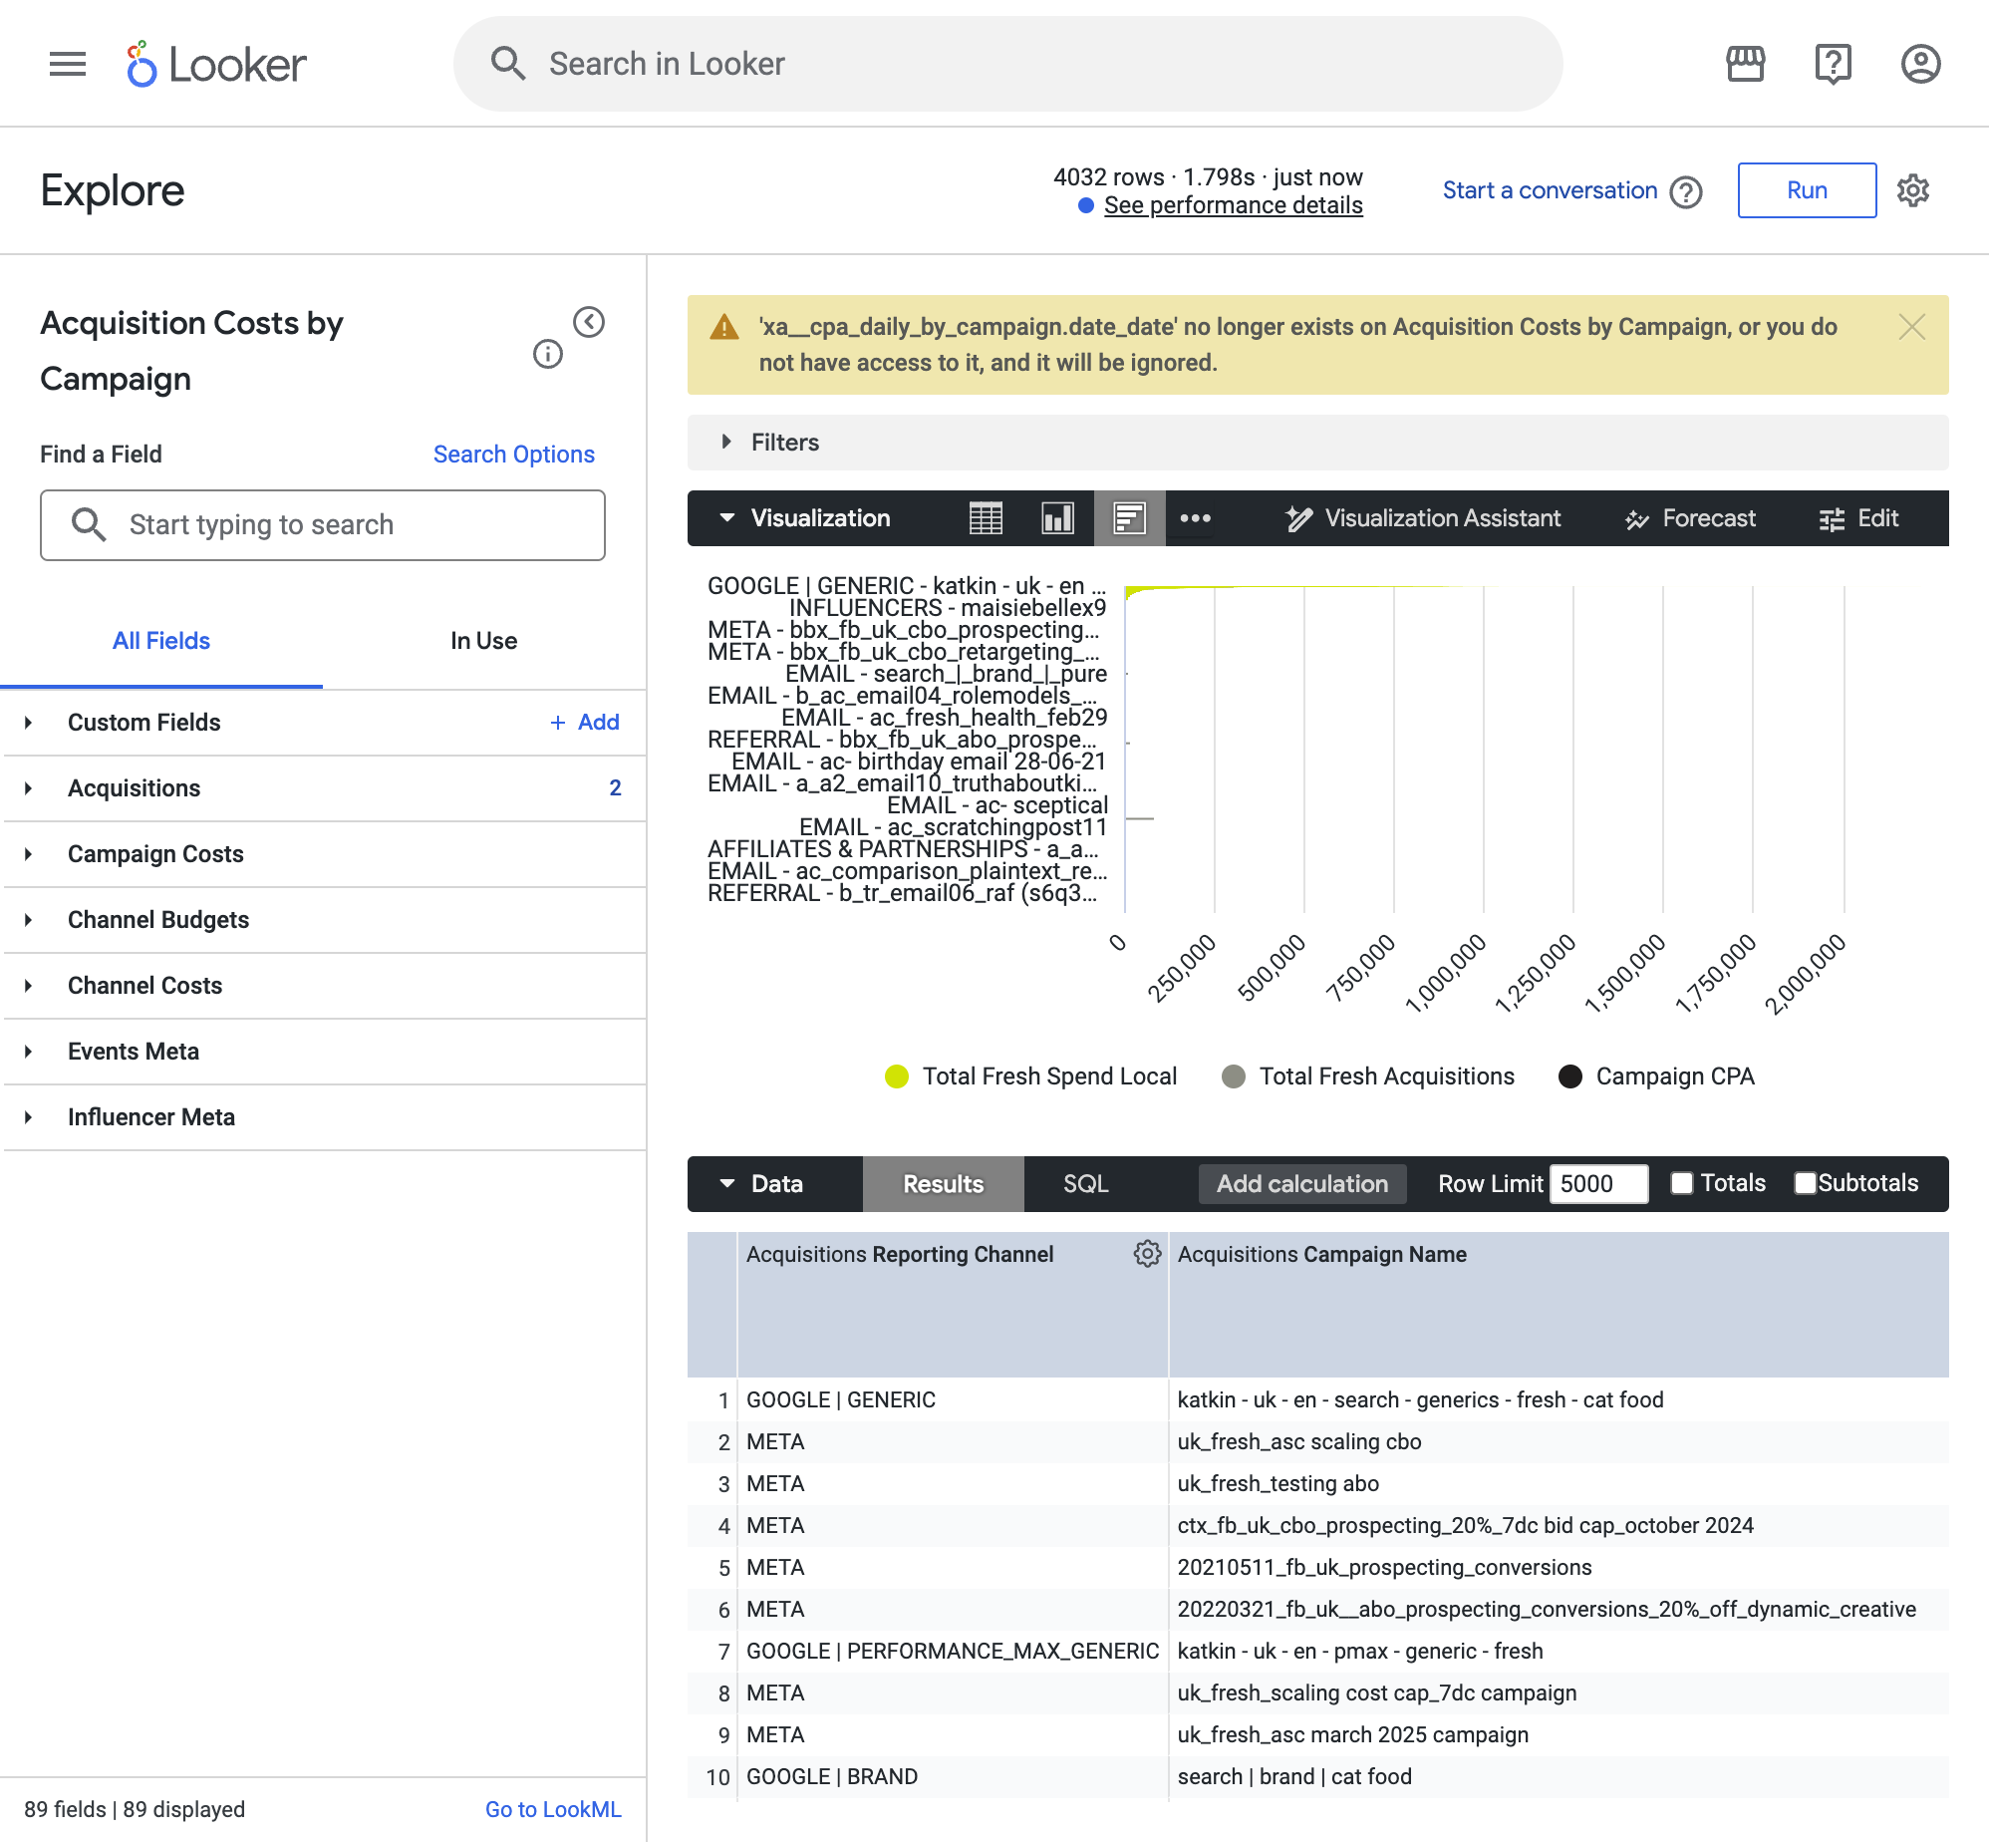Open the main hamburger menu

click(68, 64)
